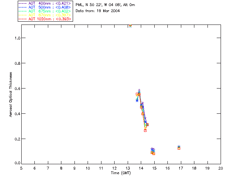The height and width of the screenshot is (182, 227).
Task: Click the AOT 400nm legend entry
Action: (45, 3)
